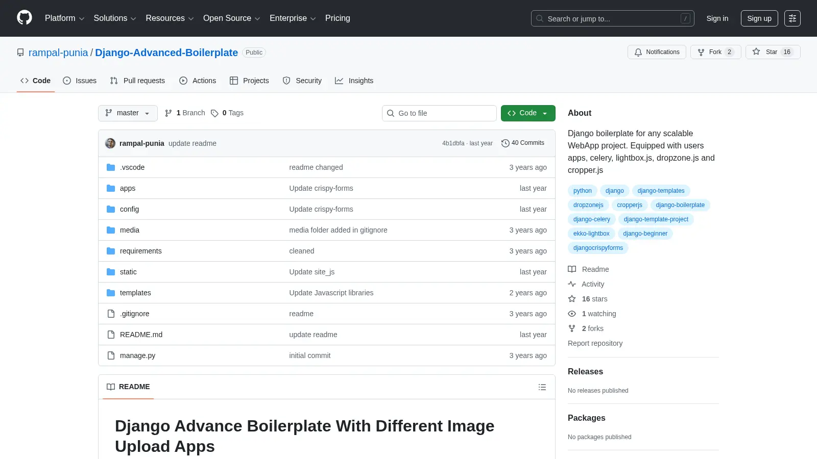The width and height of the screenshot is (817, 459).
Task: Click the requirements folder icon
Action: pyautogui.click(x=111, y=251)
